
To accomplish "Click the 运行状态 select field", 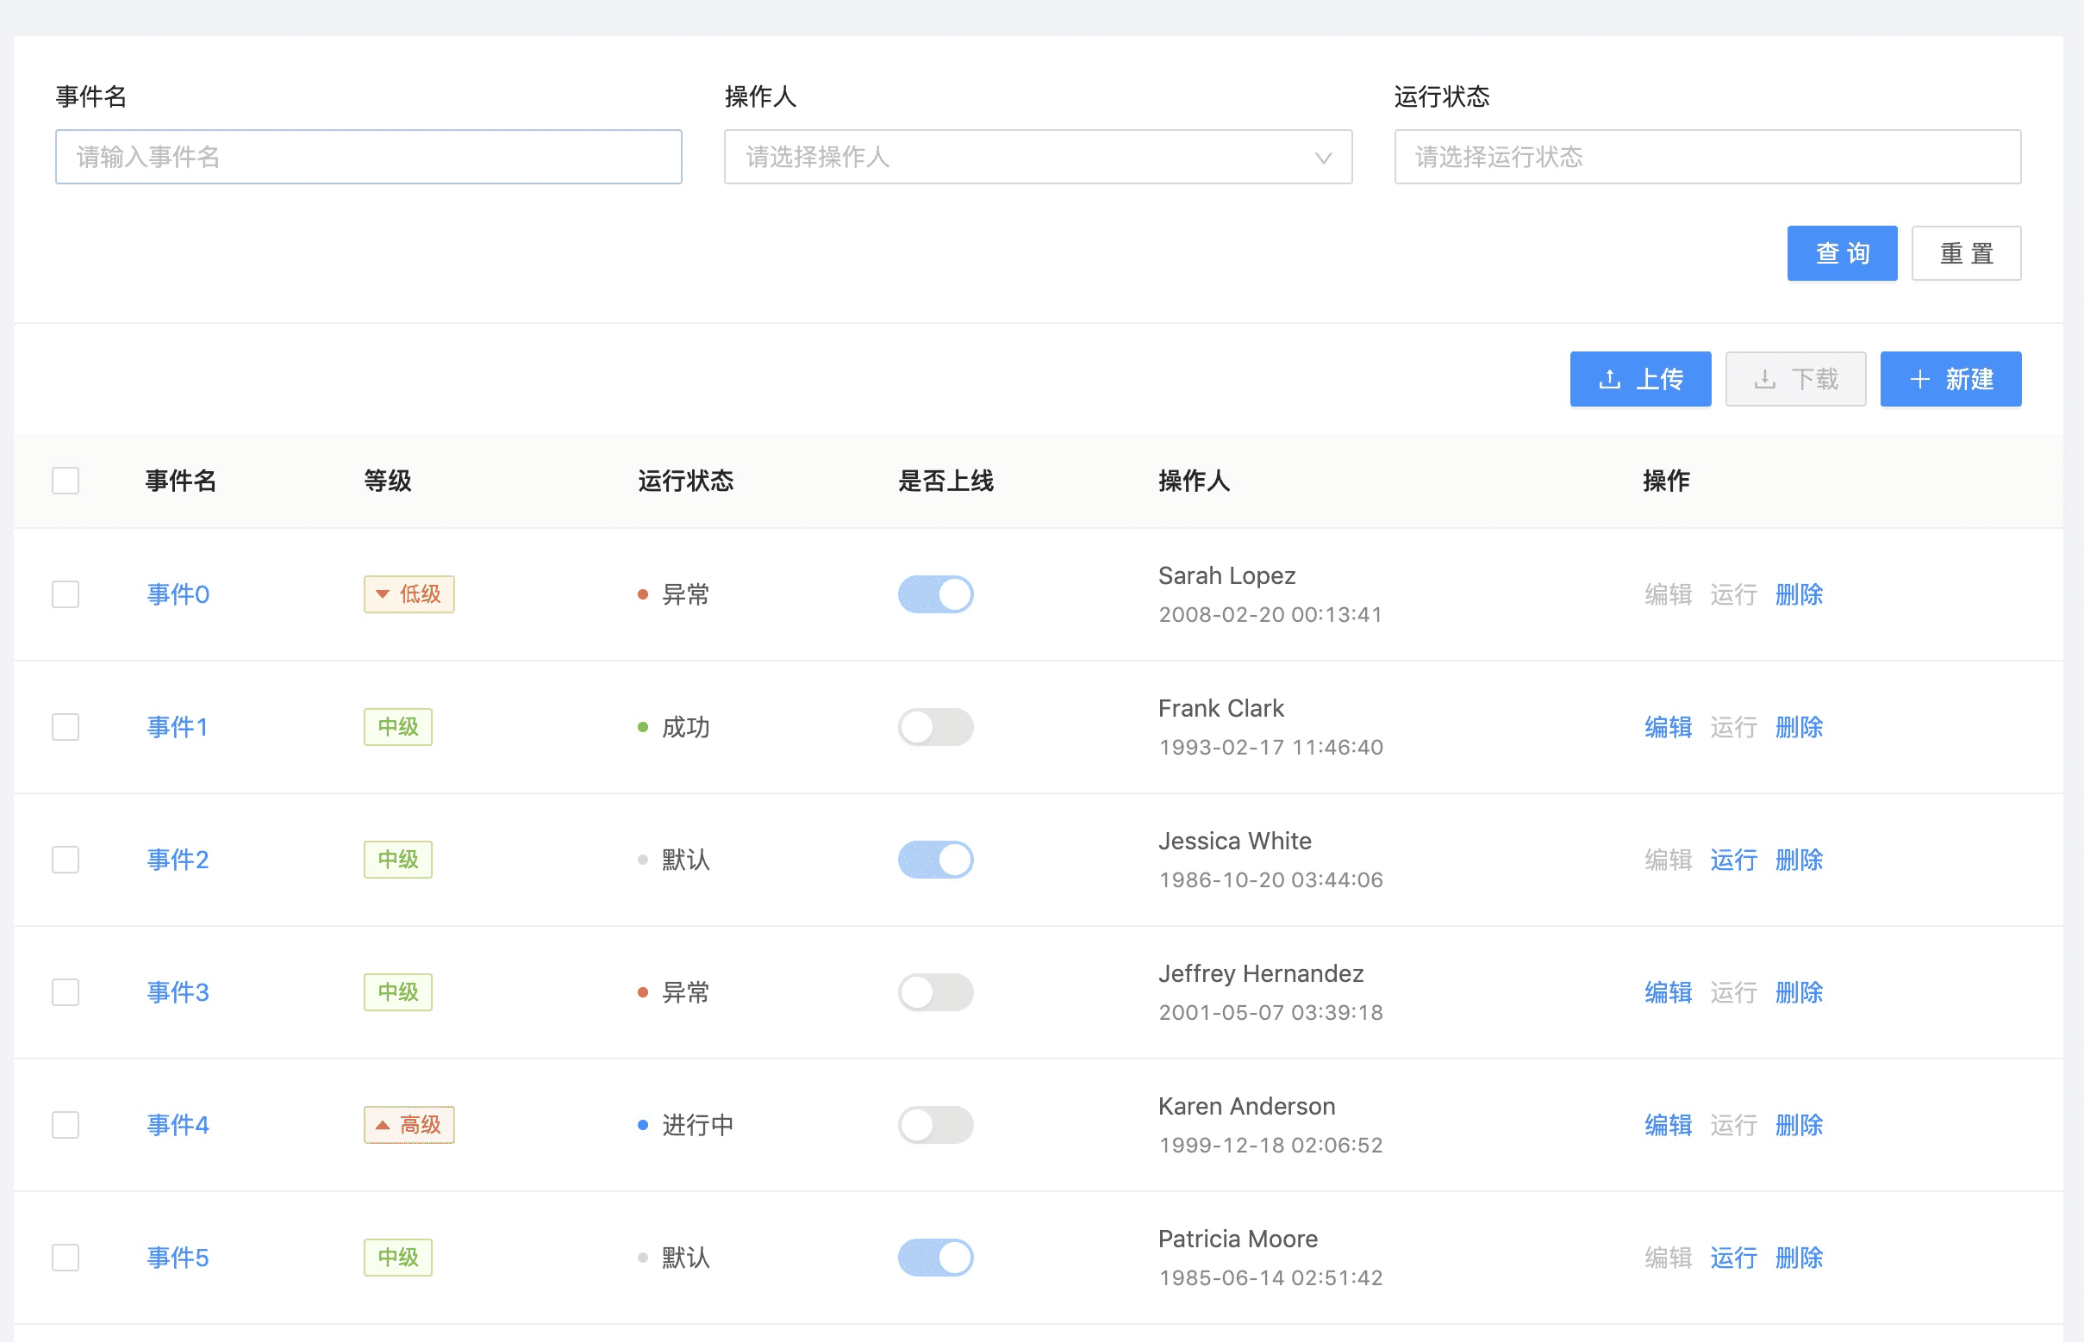I will (x=1707, y=157).
